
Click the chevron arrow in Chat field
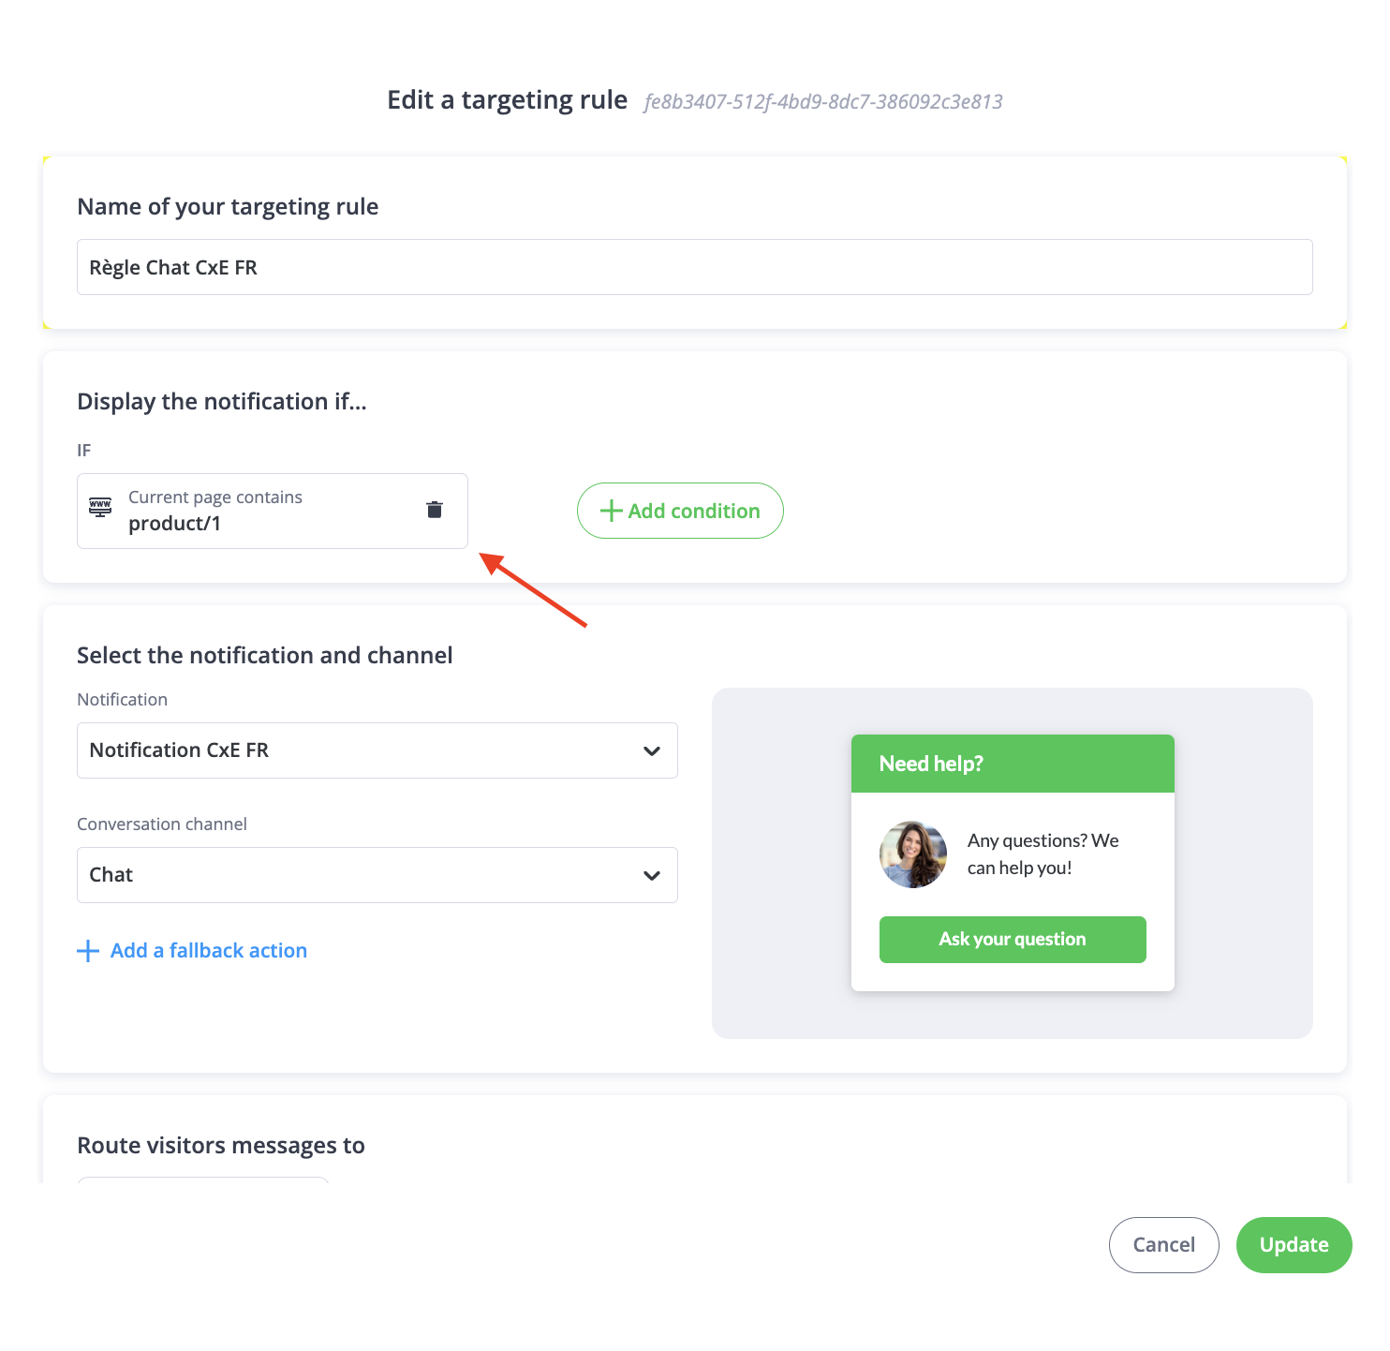pyautogui.click(x=652, y=876)
